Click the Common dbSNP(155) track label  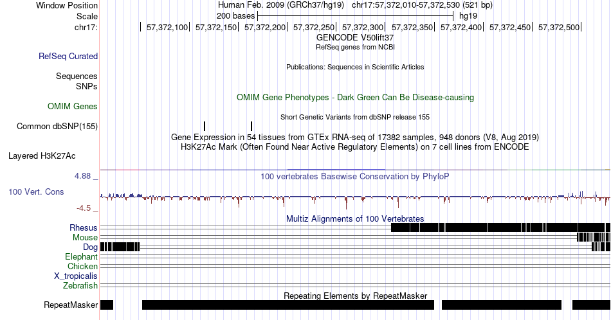pos(57,126)
